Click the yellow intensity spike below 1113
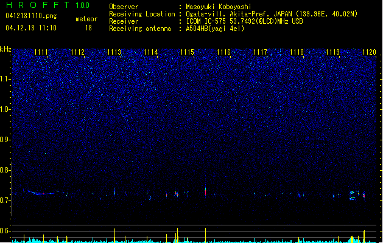The image size is (383, 243). point(114,235)
